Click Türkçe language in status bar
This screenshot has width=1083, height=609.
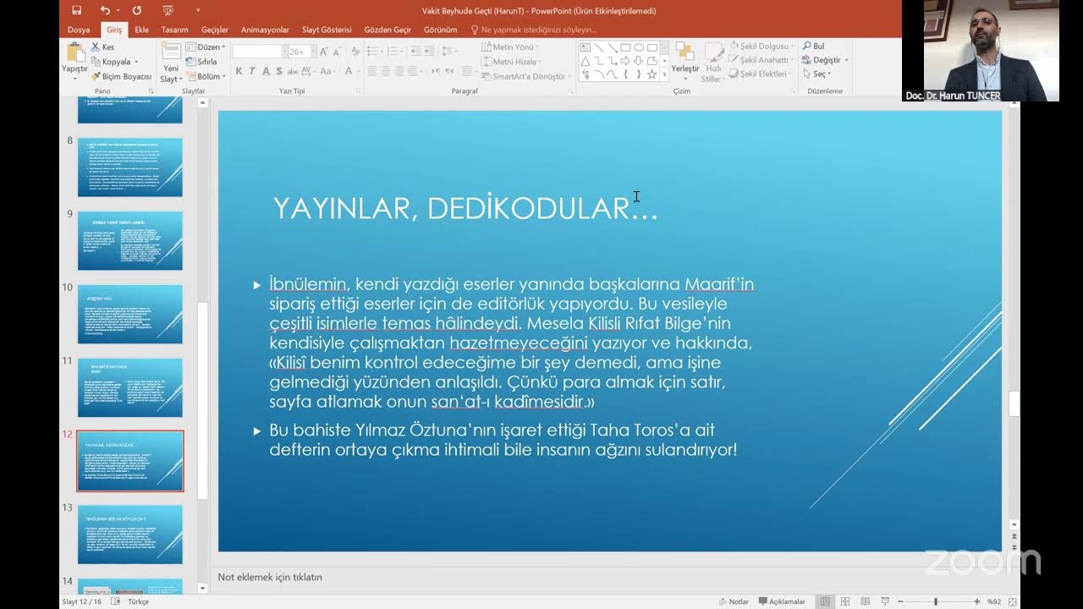138,601
